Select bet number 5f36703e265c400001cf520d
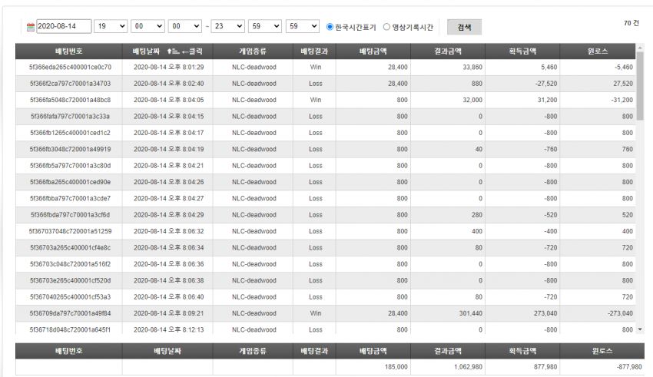The image size is (653, 377). pyautogui.click(x=71, y=280)
